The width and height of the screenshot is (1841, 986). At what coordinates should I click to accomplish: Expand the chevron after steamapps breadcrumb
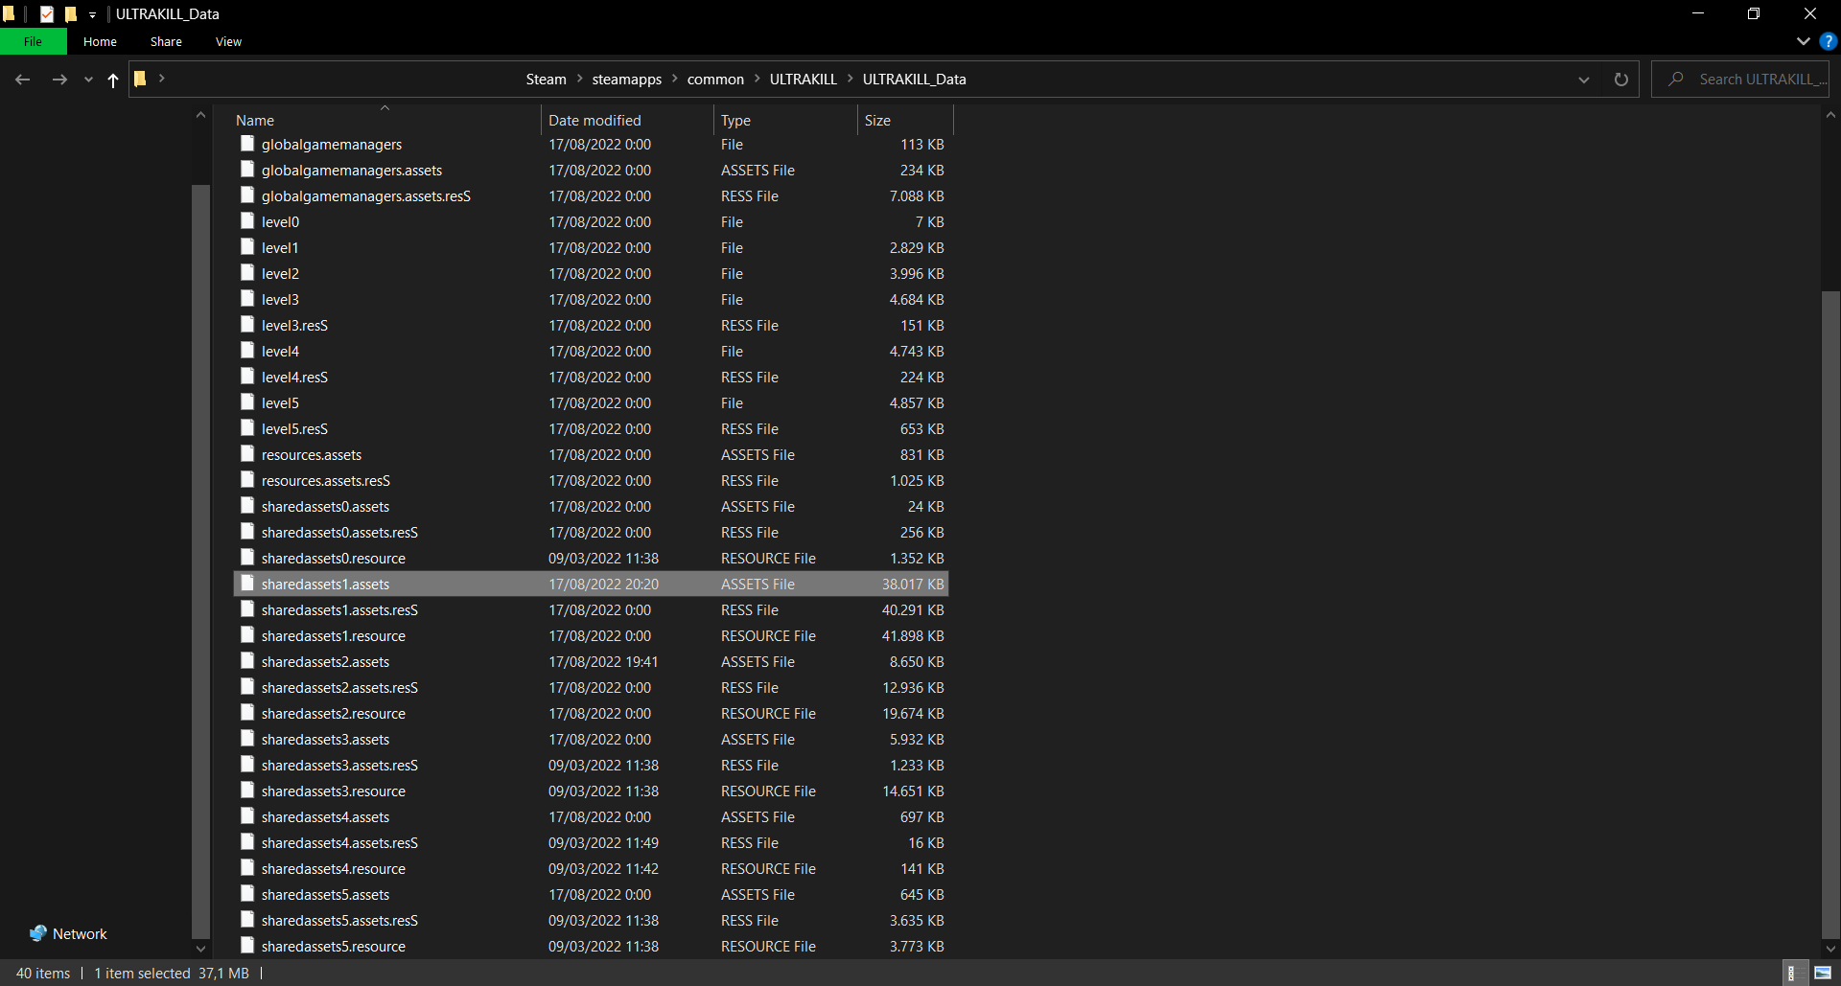(674, 79)
